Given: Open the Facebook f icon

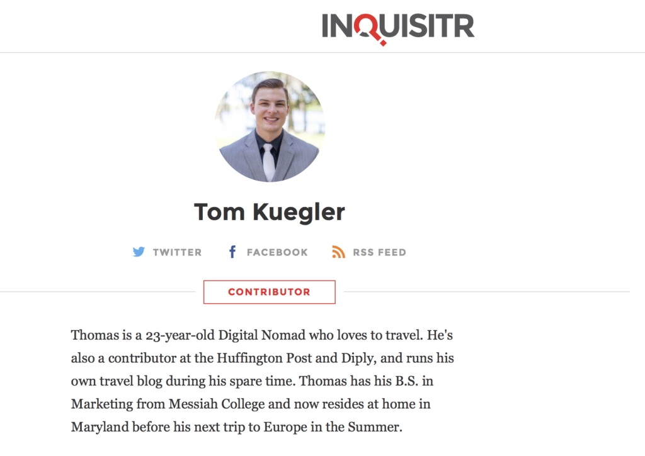Looking at the screenshot, I should point(232,252).
